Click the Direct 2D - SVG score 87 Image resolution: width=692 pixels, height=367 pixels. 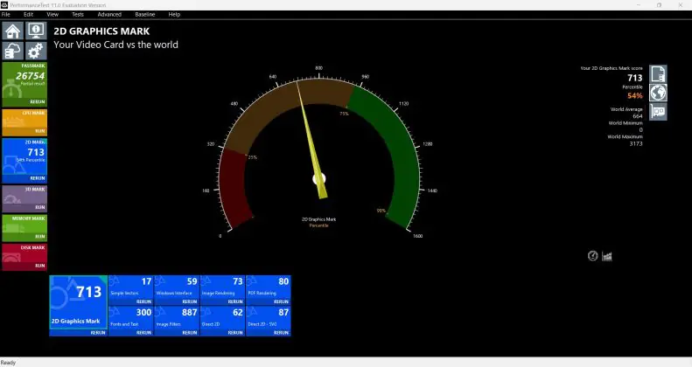pos(283,312)
